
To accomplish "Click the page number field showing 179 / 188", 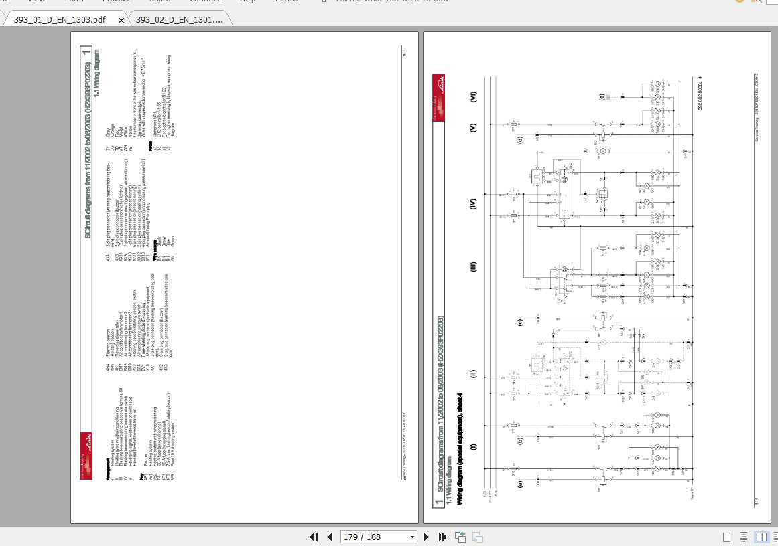I will coord(374,537).
